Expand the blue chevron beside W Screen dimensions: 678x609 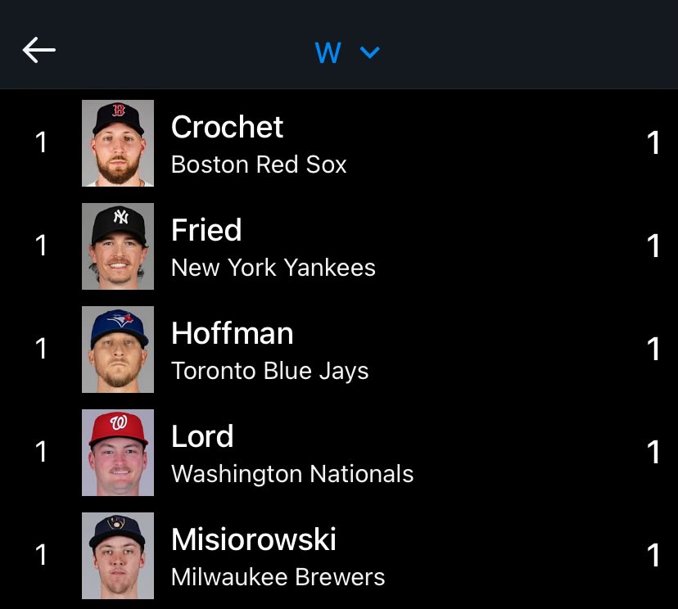pos(370,53)
